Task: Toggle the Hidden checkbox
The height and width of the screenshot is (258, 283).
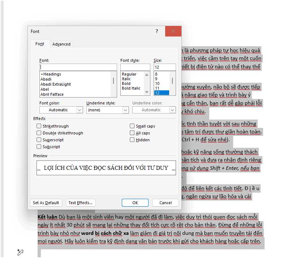Action: (132, 140)
